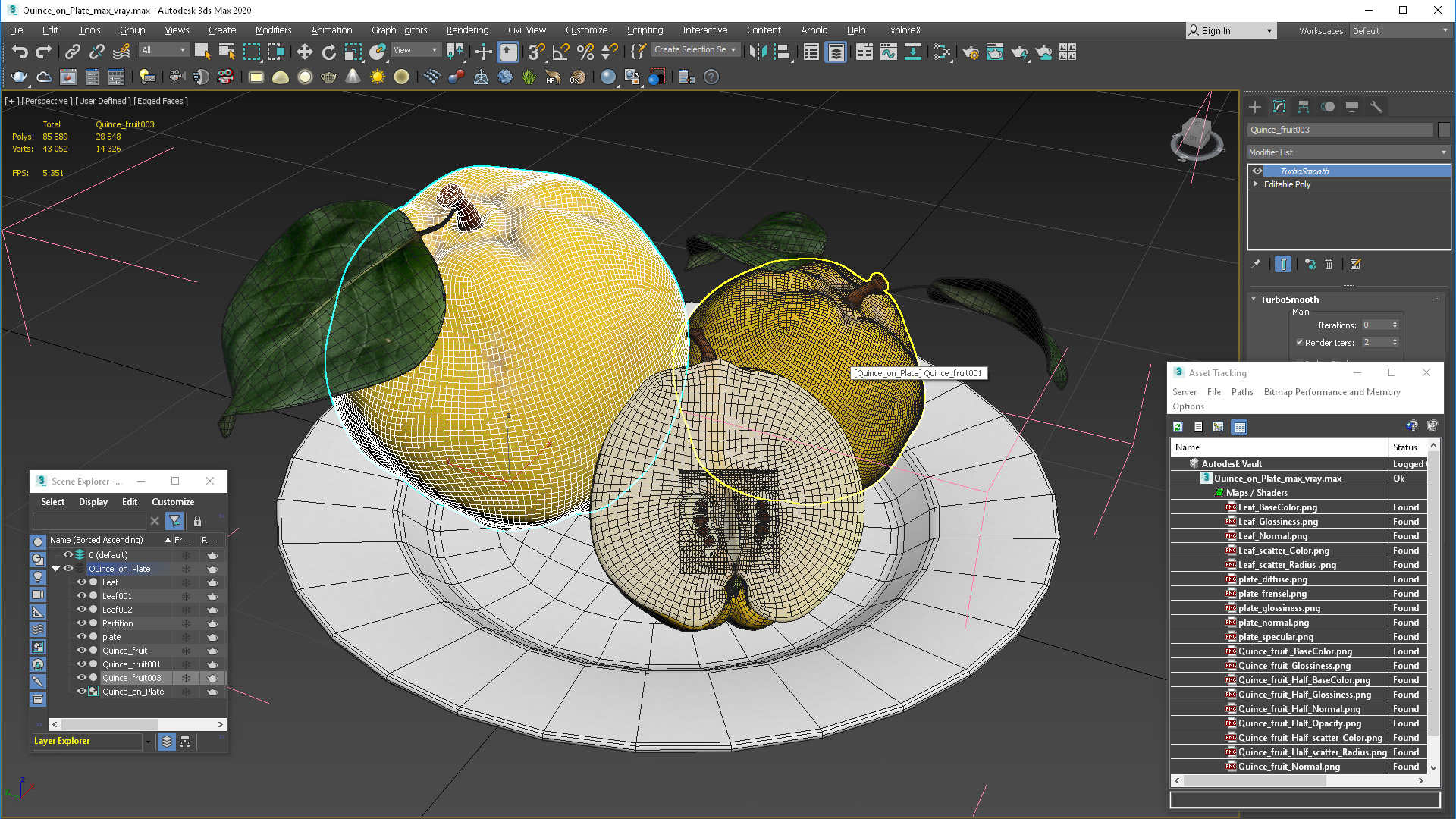This screenshot has width=1456, height=819.
Task: Collapse Quince_on_Plate layer tree
Action: (55, 569)
